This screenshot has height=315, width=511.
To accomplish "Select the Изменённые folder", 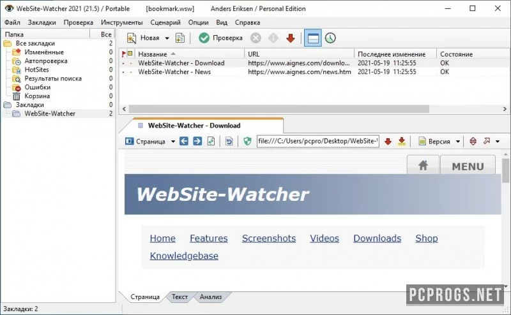I will 44,52.
